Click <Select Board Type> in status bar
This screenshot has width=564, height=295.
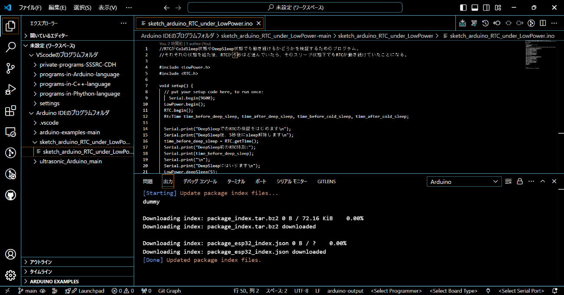(453, 291)
